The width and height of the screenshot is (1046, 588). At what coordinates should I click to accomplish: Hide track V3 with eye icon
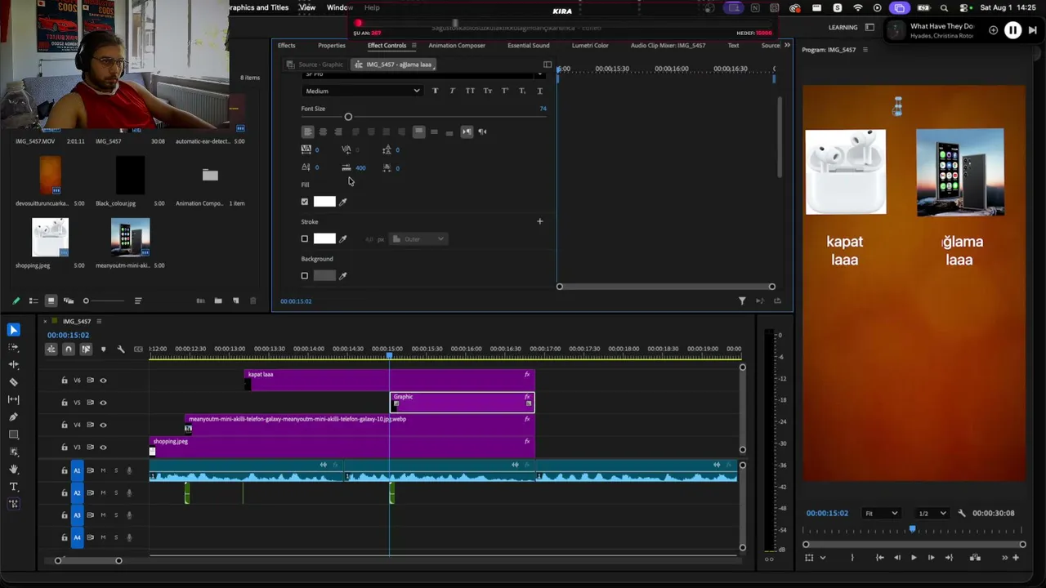103,448
